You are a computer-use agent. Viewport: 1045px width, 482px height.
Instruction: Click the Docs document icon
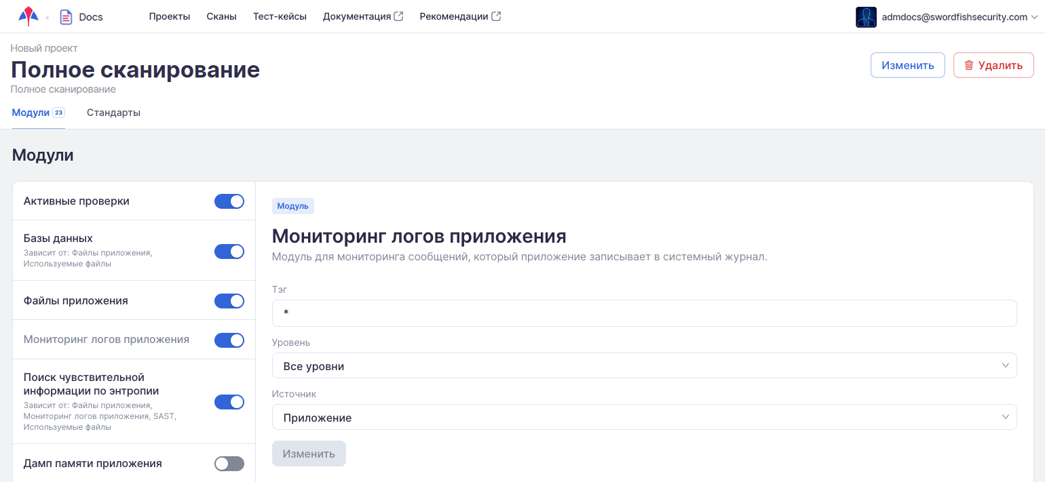tap(66, 17)
